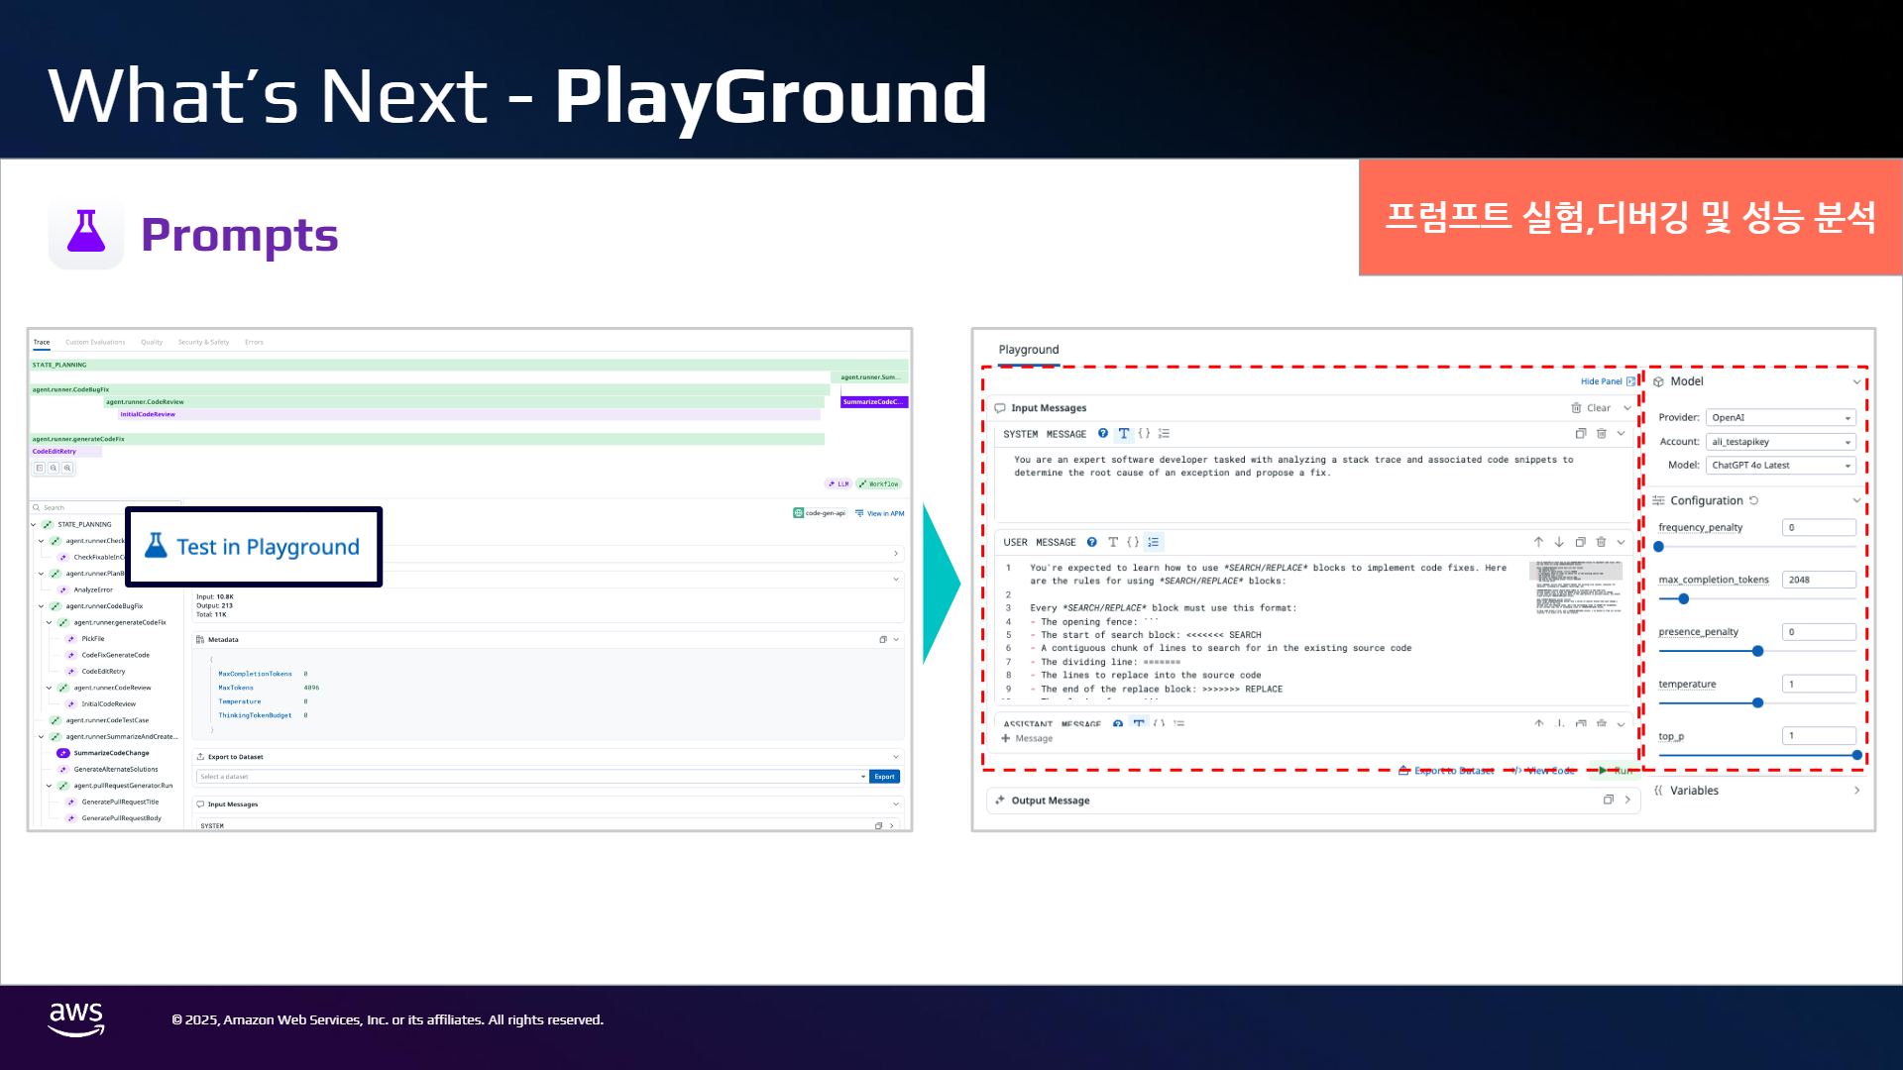Open SYSTEM MESSAGE help question icon
The width and height of the screenshot is (1903, 1070).
pyautogui.click(x=1103, y=434)
